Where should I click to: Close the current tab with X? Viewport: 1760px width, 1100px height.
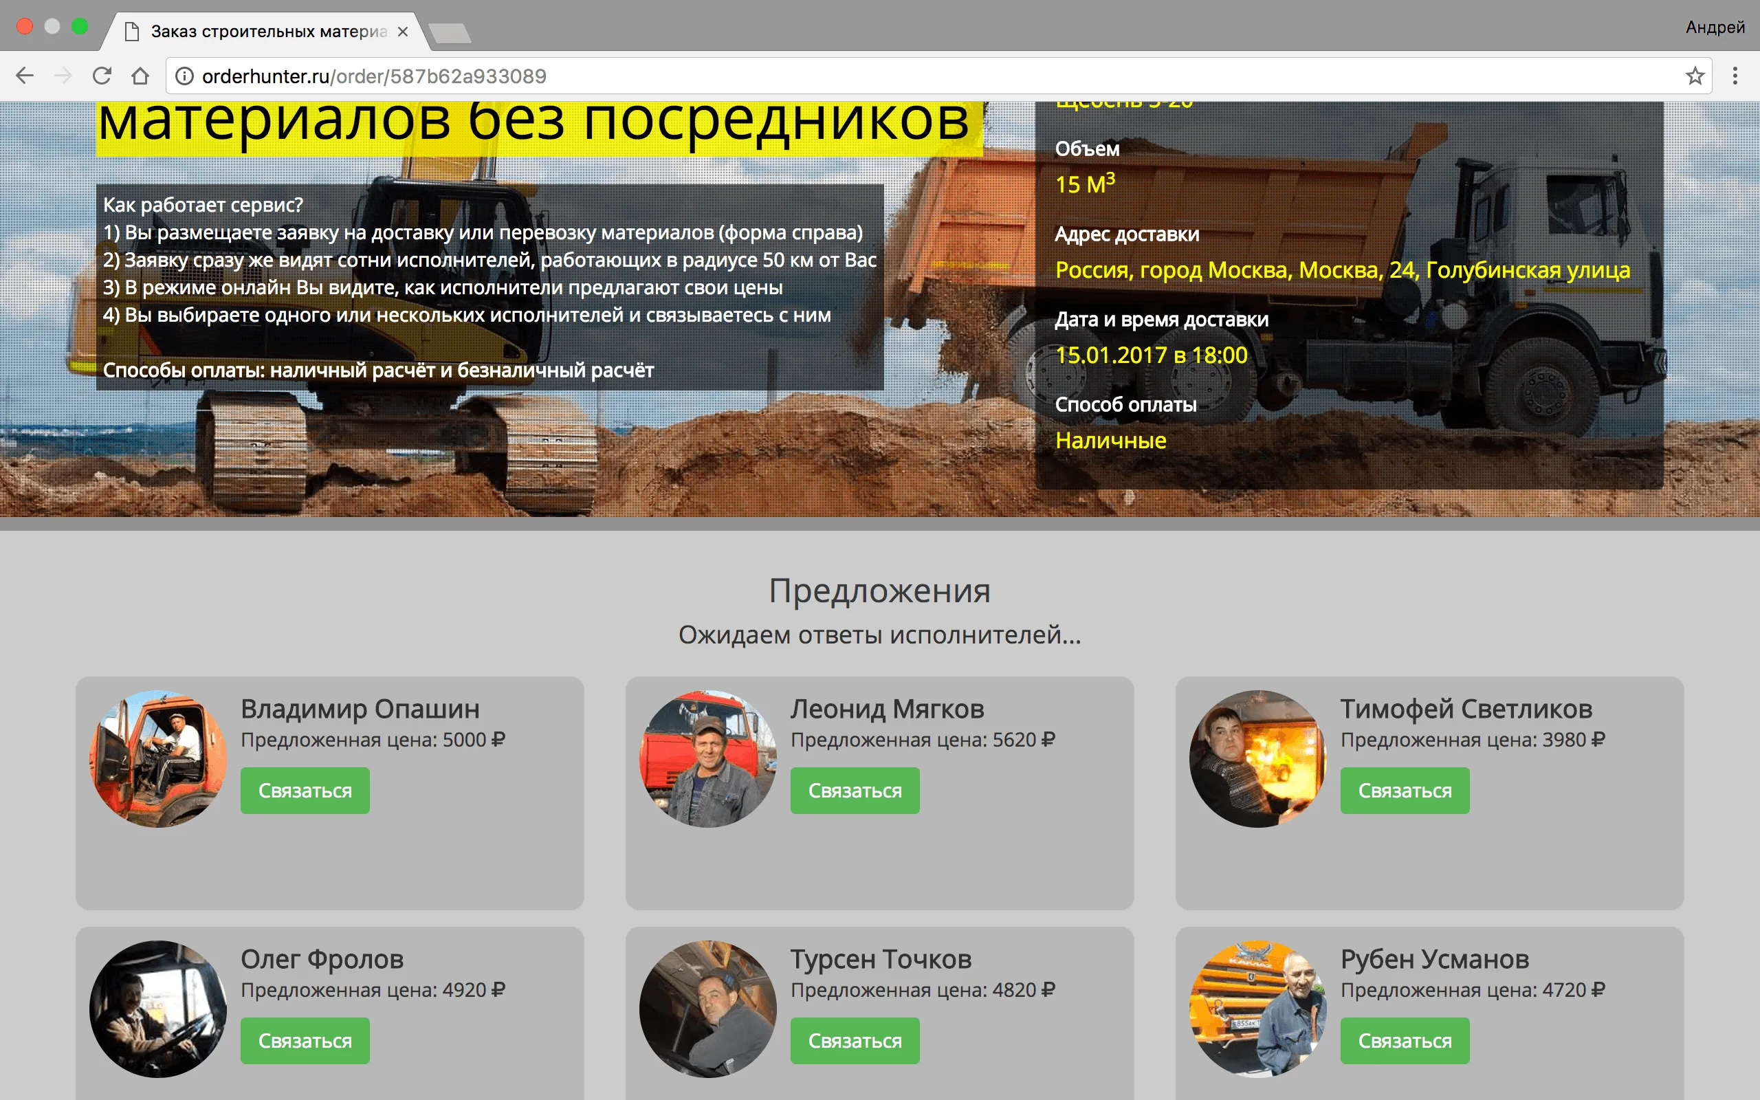pos(403,32)
